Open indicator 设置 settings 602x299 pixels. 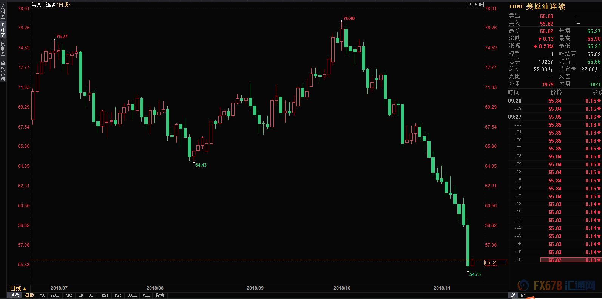[160, 296]
